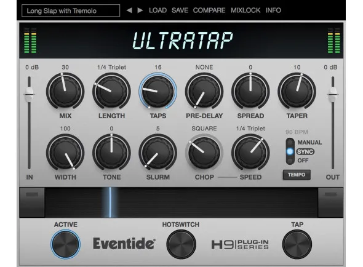
Task: Click the next preset arrow
Action: pos(140,10)
